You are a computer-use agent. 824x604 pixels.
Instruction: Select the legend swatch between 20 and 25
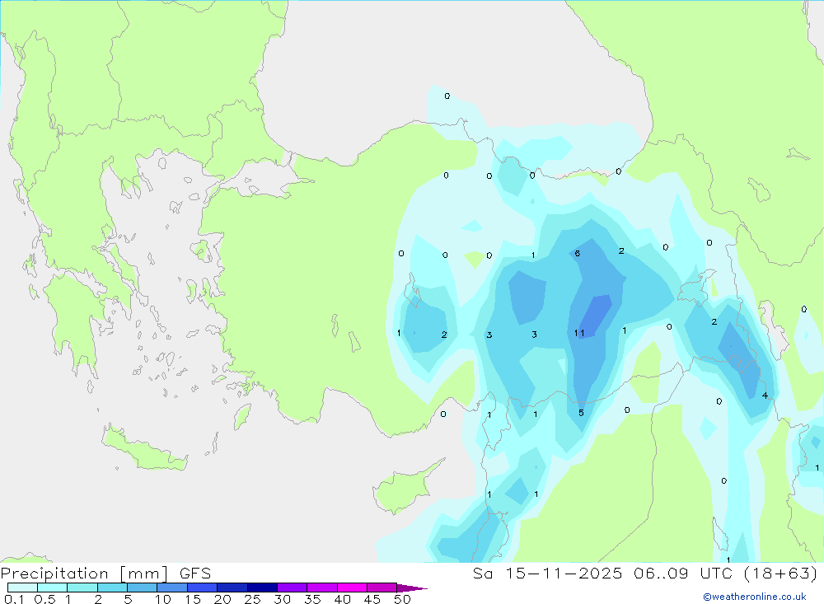pos(232,588)
